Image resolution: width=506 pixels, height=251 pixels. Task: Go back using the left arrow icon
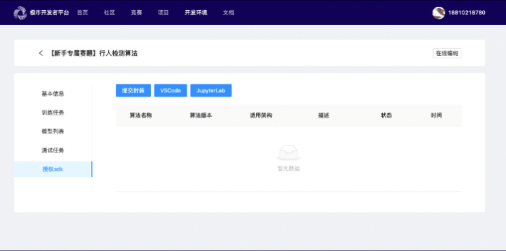(41, 53)
